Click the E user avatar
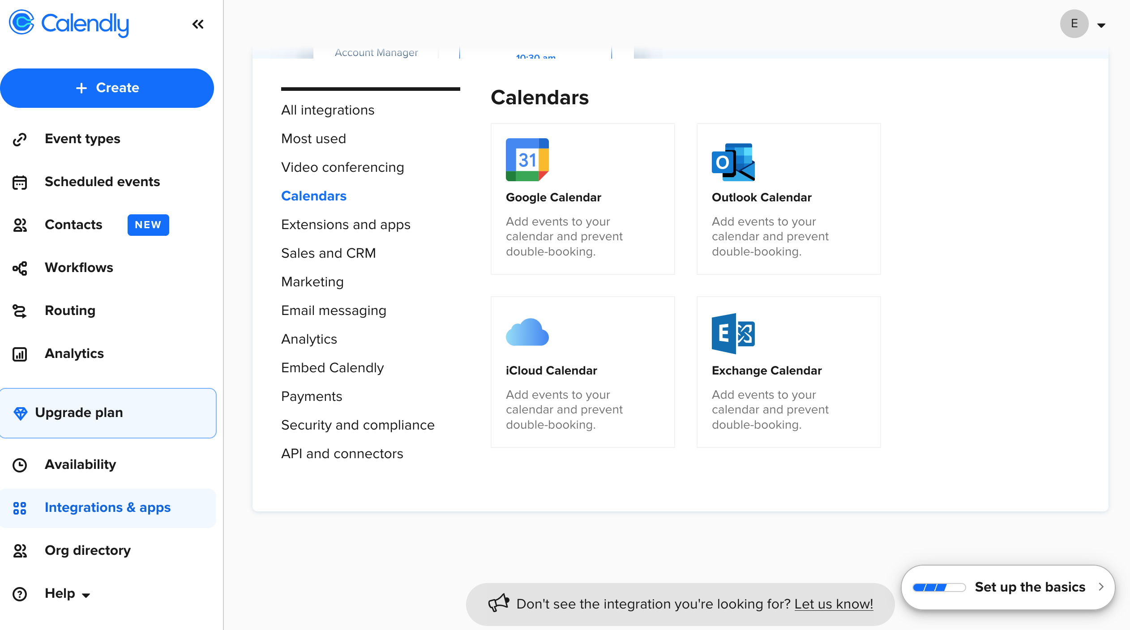This screenshot has height=630, width=1130. coord(1074,24)
